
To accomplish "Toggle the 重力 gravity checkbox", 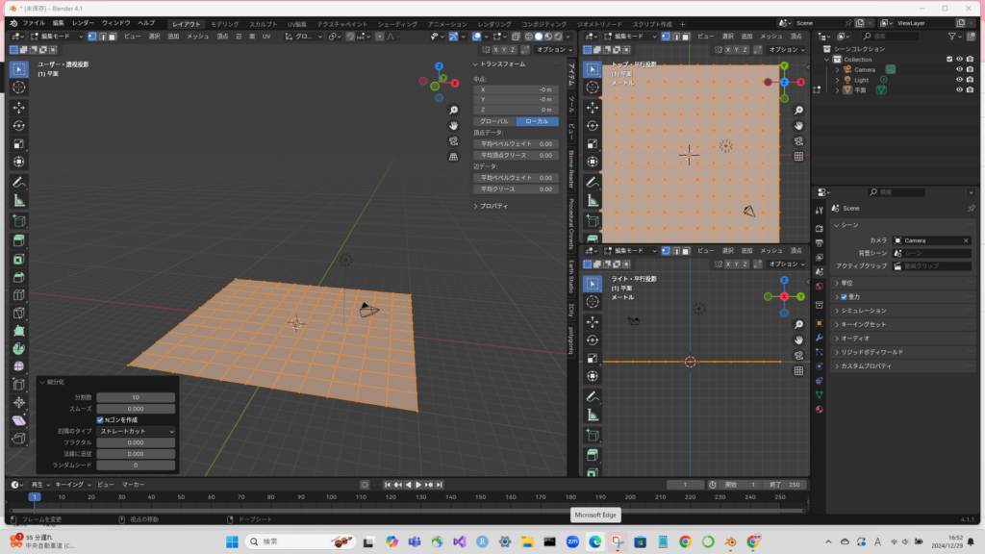I will coord(844,297).
